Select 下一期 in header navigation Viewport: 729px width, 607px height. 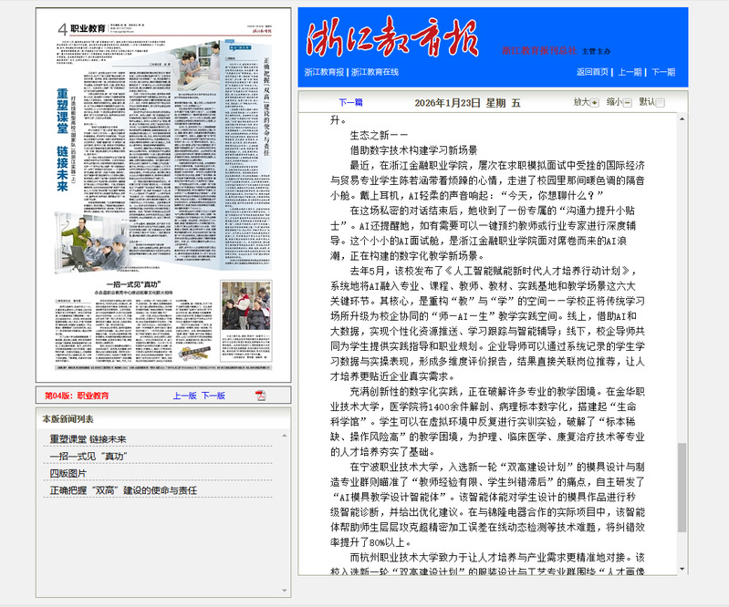(663, 72)
